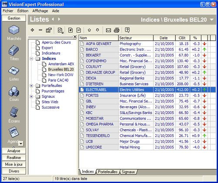Click the page refresh toolbar icon

point(60,30)
